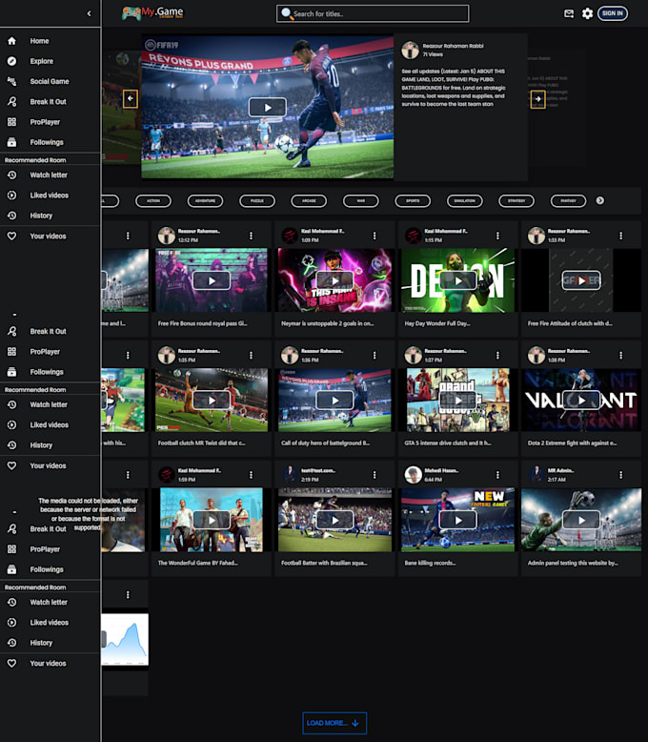Select the SIMULATION category chip

[x=465, y=200]
